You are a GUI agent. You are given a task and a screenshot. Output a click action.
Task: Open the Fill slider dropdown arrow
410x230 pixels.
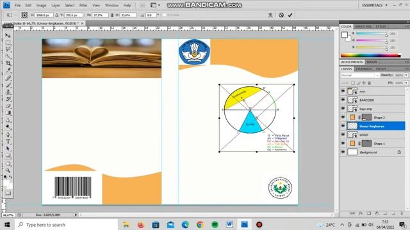tap(406, 82)
